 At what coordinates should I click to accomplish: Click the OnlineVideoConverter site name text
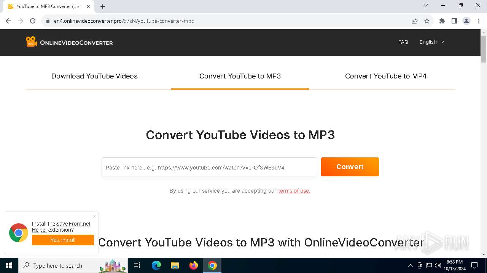tap(76, 42)
